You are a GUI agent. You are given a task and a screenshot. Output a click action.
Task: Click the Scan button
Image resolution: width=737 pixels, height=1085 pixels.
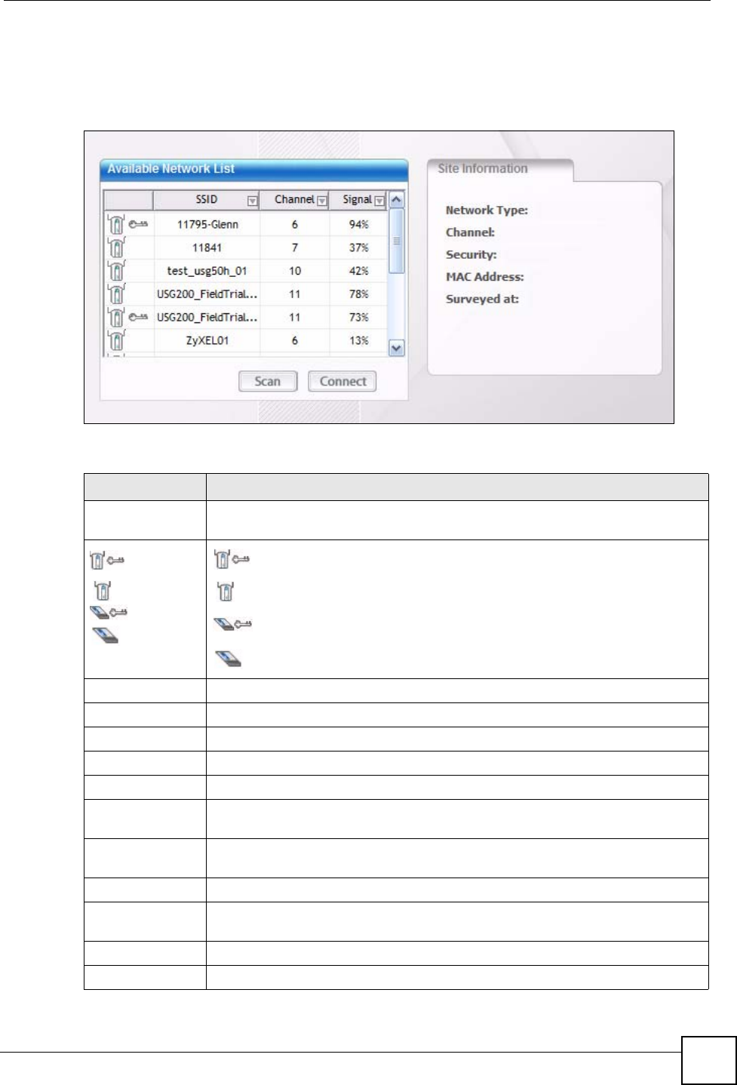tap(268, 381)
